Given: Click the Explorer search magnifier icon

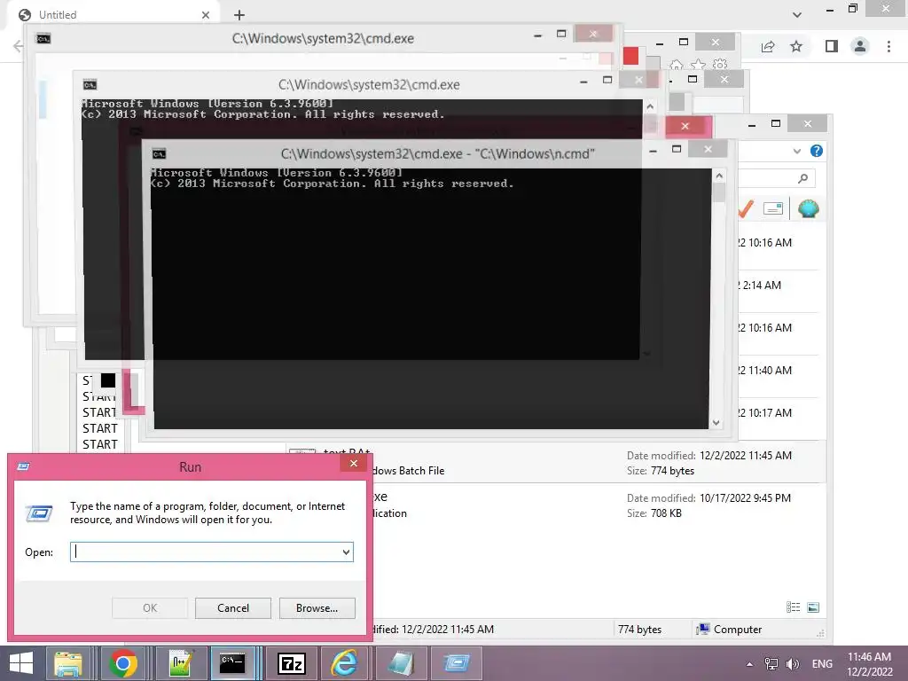Looking at the screenshot, I should click(x=802, y=178).
